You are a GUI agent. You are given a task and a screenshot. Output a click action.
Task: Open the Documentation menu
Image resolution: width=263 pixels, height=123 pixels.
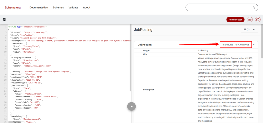coord(39,7)
